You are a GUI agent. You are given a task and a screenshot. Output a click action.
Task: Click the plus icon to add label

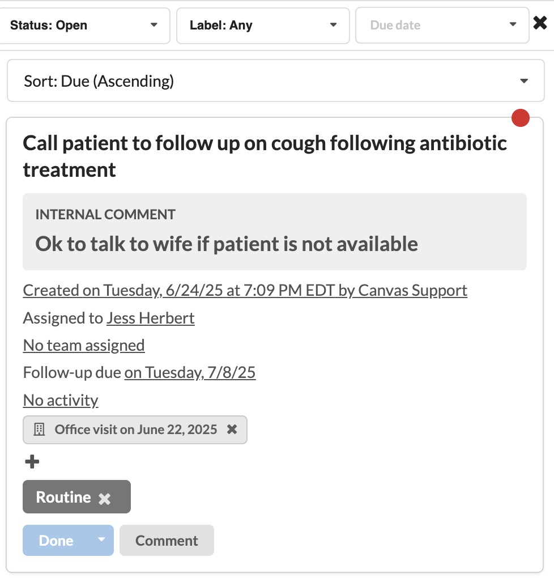pos(32,462)
